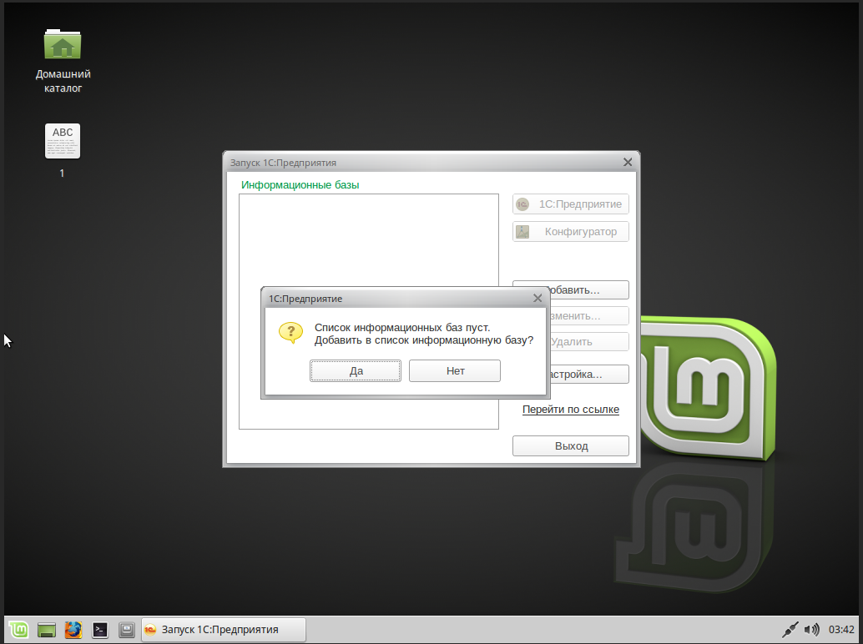Click the 1С:Предприятие launch button
This screenshot has height=644, width=863.
coord(571,204)
